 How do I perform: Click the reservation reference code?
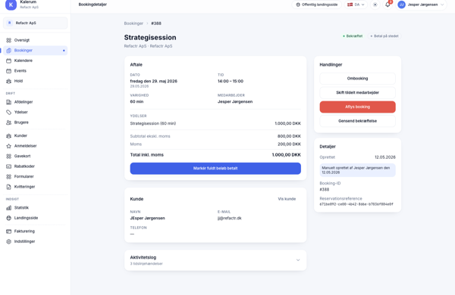click(356, 204)
